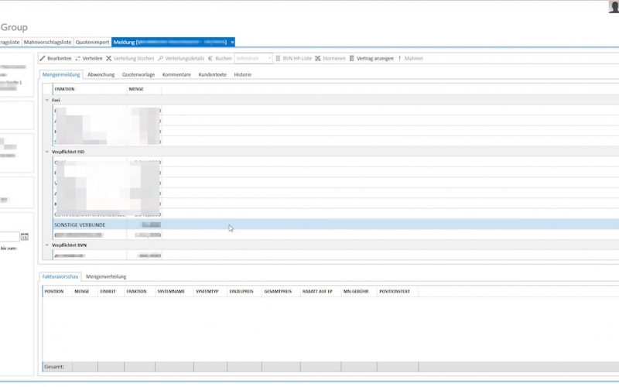Screen dimensions: 619x387
Task: Click the Buchen euro icon
Action: click(210, 58)
